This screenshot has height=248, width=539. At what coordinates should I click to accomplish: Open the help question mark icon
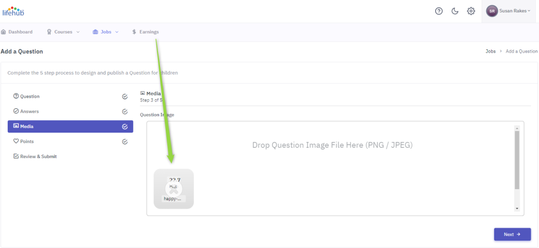tap(438, 11)
